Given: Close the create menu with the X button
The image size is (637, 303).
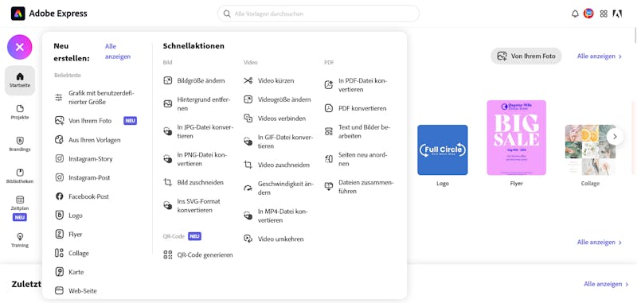Looking at the screenshot, I should pyautogui.click(x=19, y=47).
